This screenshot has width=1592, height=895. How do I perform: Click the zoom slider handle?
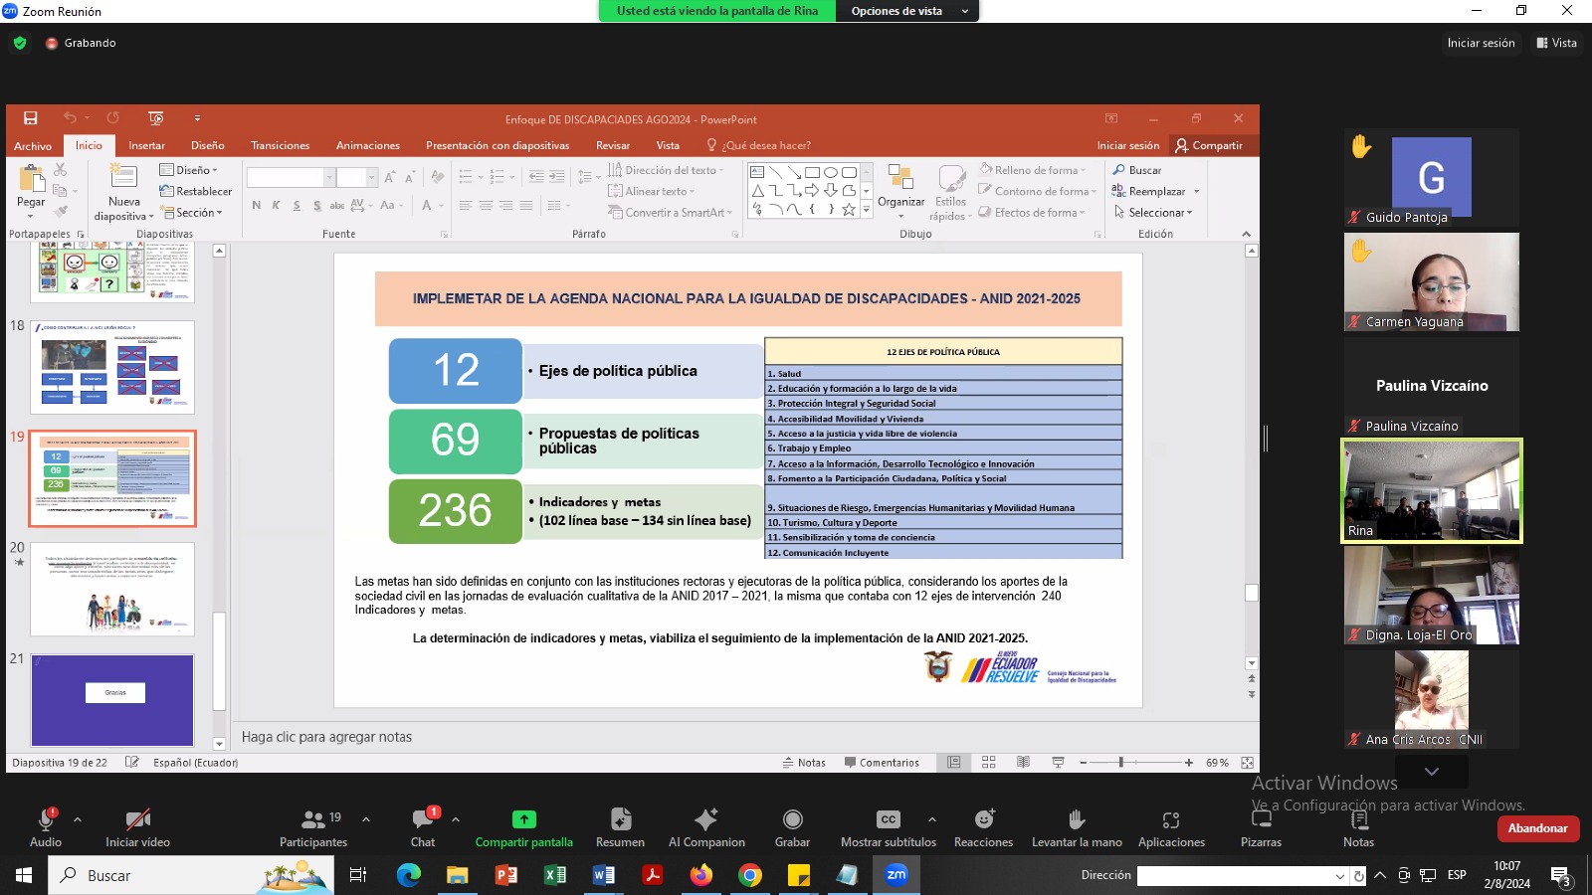pyautogui.click(x=1121, y=763)
